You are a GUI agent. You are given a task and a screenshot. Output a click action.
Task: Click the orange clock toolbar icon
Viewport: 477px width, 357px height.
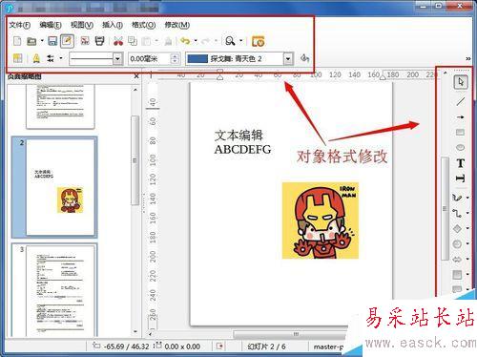click(258, 41)
